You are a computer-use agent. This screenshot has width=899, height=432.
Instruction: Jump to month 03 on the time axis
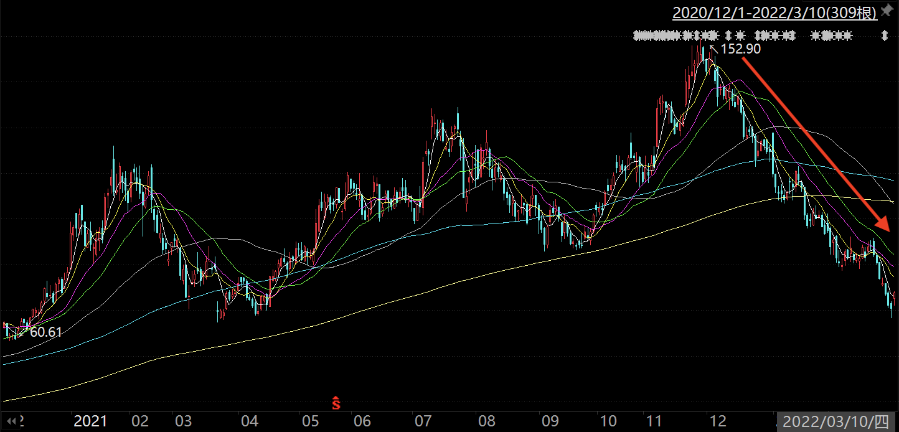[183, 421]
